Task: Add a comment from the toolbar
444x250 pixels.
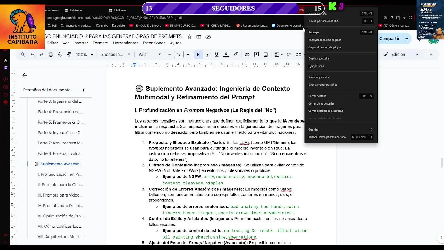Action: 256,55
